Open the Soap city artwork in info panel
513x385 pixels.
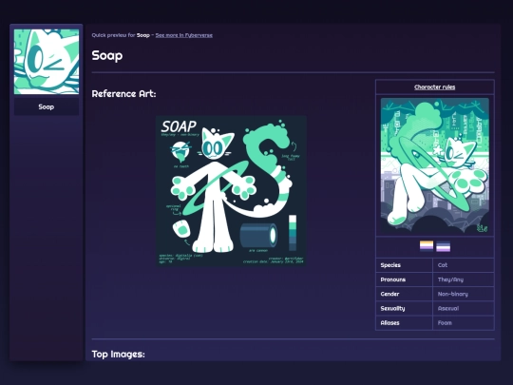tap(435, 166)
